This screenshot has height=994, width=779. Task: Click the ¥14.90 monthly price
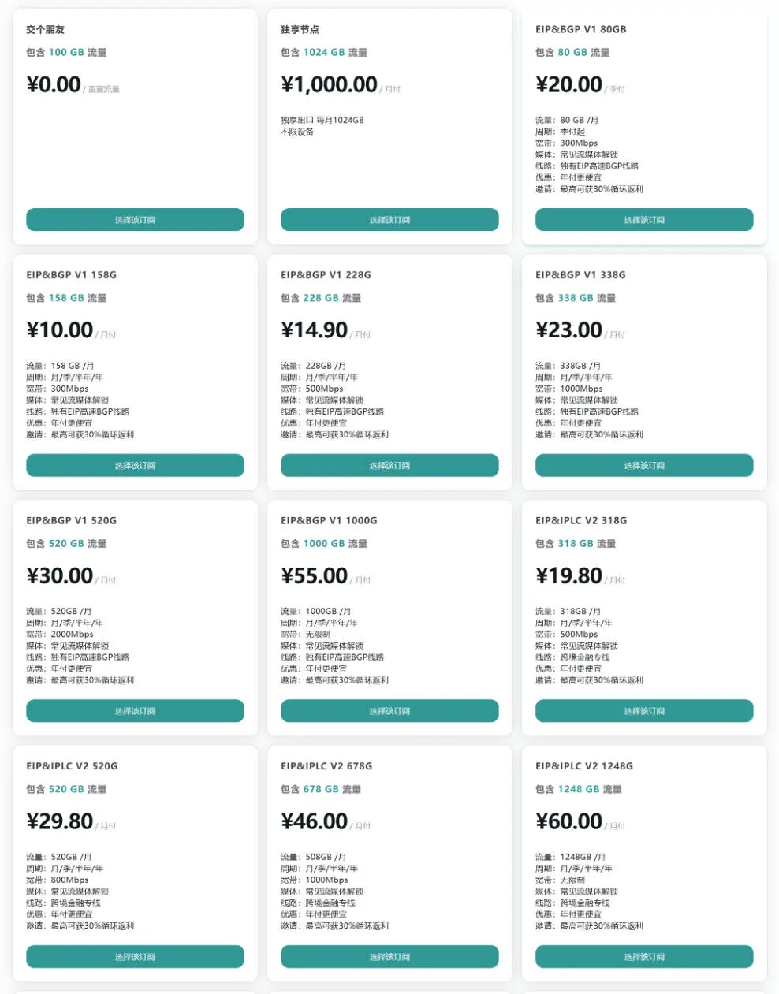[314, 330]
